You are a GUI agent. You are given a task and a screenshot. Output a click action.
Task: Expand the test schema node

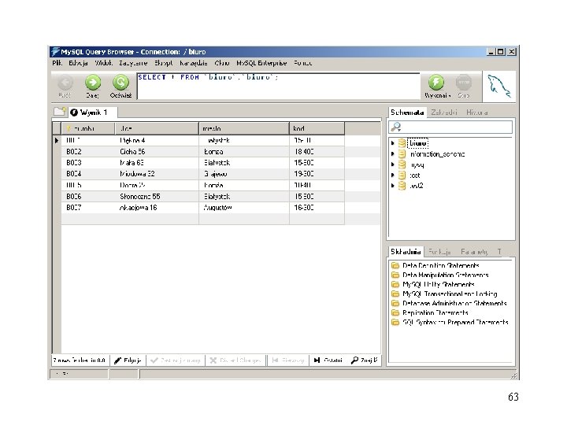click(x=393, y=175)
